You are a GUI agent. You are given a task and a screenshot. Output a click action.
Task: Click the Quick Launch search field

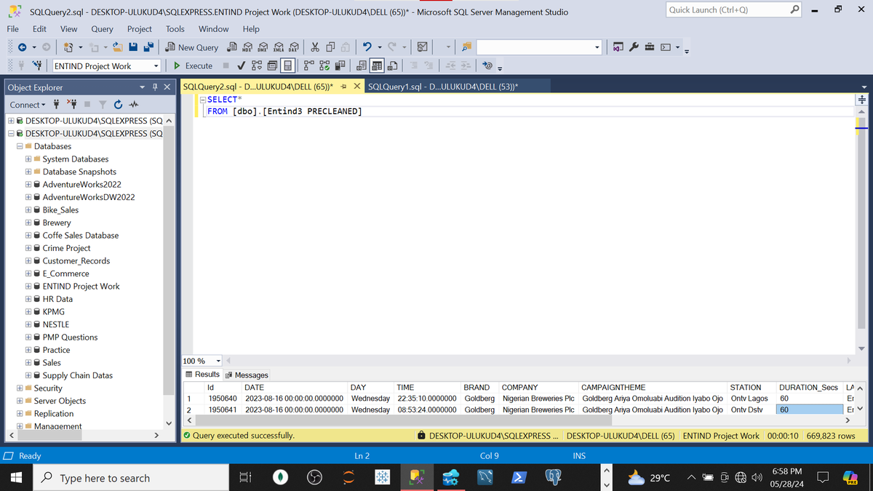coord(733,9)
